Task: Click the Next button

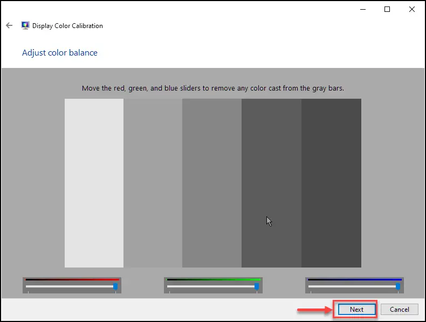Action: [357, 309]
